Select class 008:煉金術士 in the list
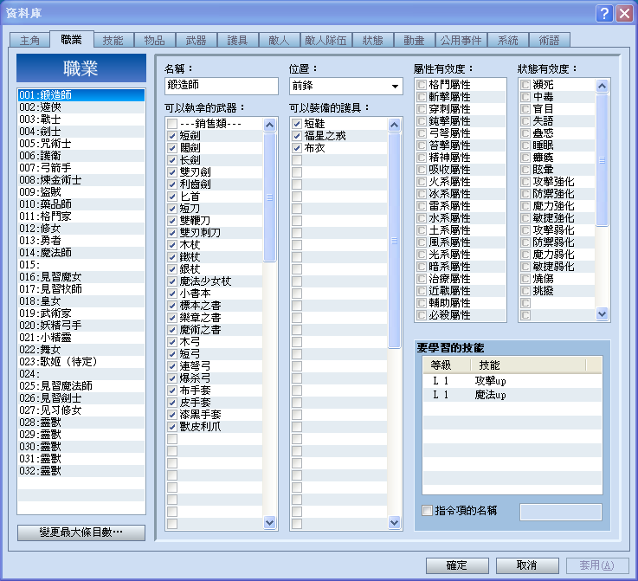Screen dimensions: 638x581 81,180
